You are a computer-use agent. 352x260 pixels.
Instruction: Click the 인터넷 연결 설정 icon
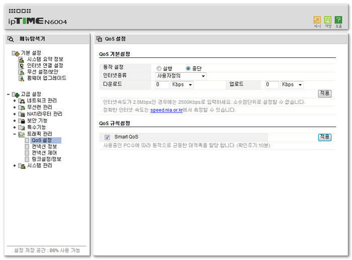(x=21, y=66)
